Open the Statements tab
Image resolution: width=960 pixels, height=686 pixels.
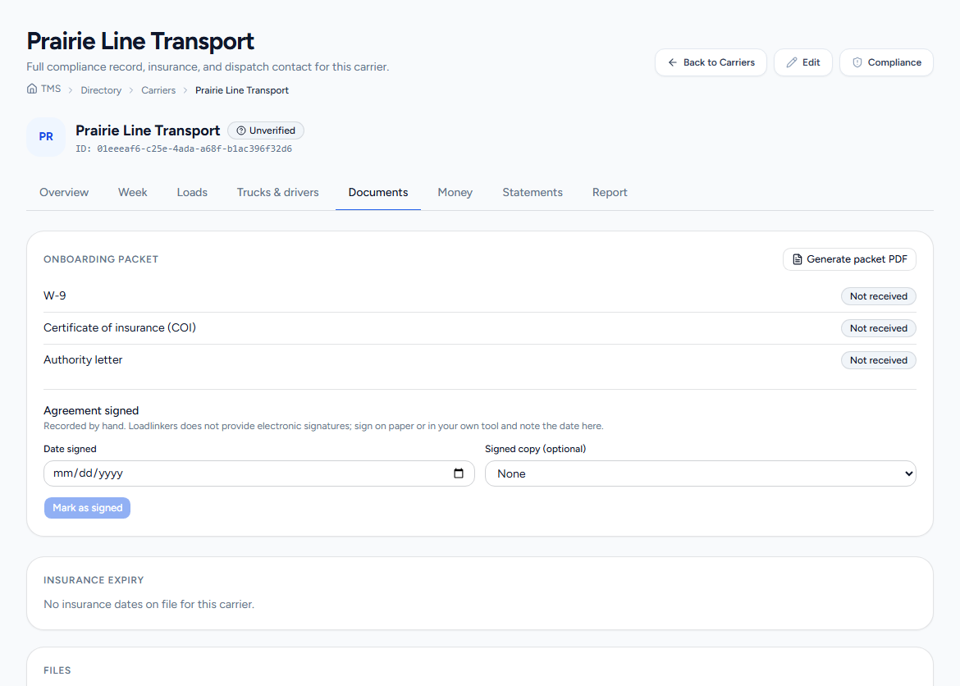tap(533, 192)
